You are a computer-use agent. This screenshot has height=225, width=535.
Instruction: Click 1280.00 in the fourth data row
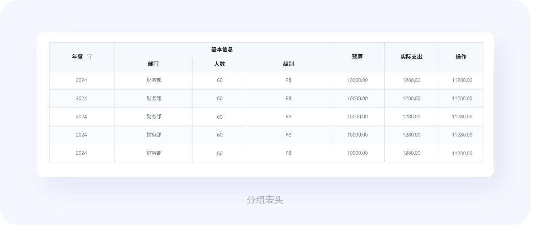pos(411,135)
